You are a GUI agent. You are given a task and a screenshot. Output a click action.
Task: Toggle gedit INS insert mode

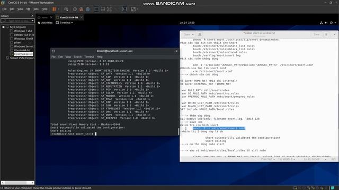tap(333, 159)
